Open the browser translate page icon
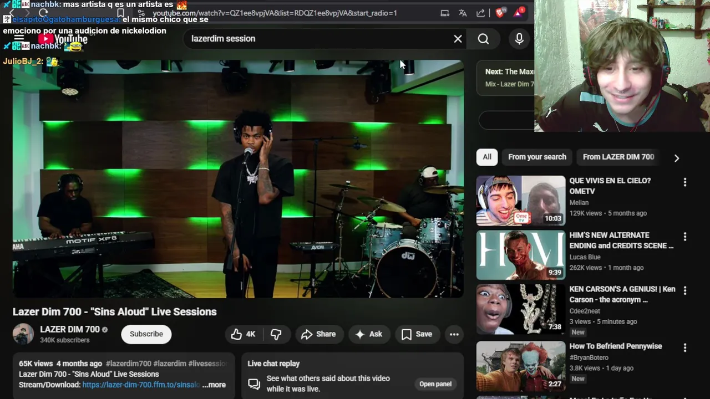 463,13
